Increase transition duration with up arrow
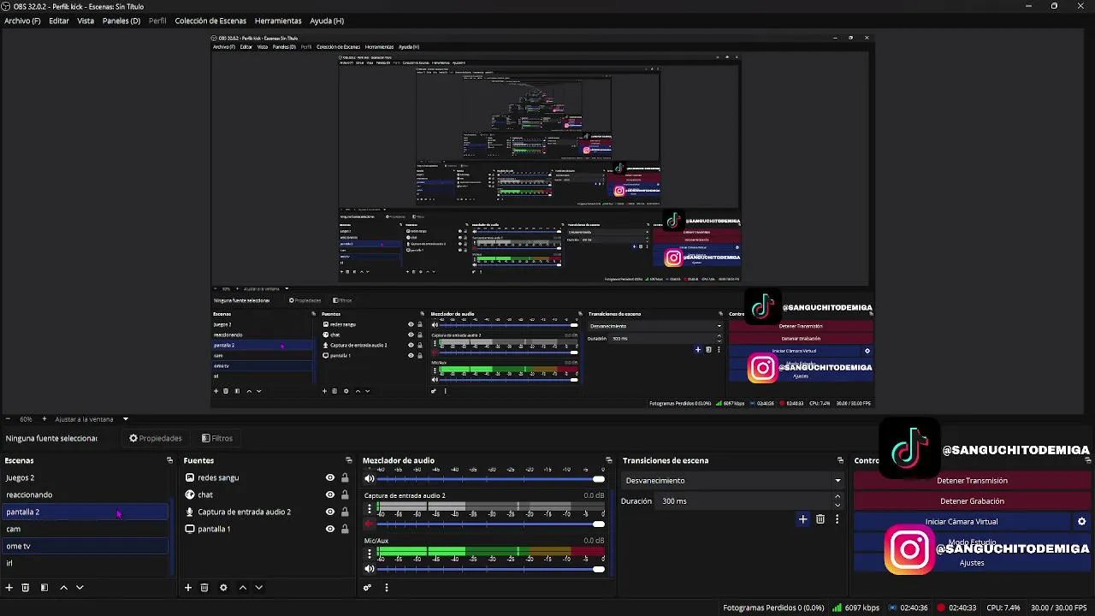Viewport: 1095px width, 616px height. pos(837,496)
